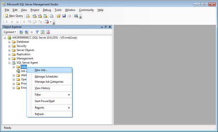Choose Refresh from context menu
Screen dimensions: 218x132
pos(50,114)
